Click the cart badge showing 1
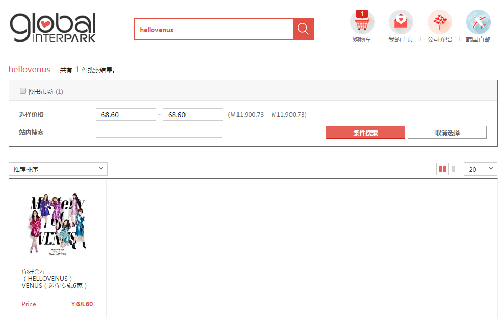This screenshot has height=318, width=503. coord(362,14)
